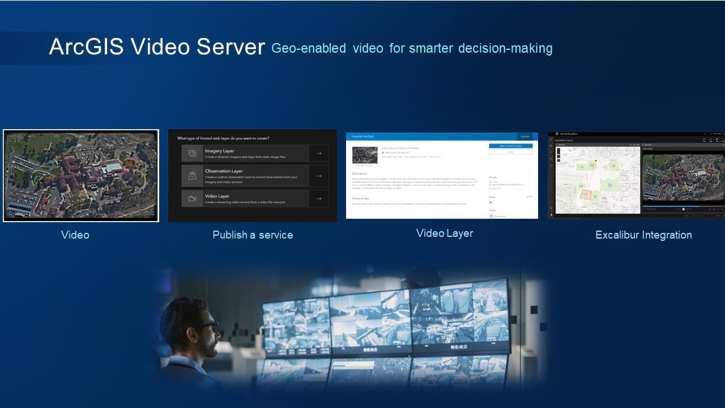Click the item thumbnail on Hospital Overflight page
Screen dimensions: 725x408
(x=365, y=155)
